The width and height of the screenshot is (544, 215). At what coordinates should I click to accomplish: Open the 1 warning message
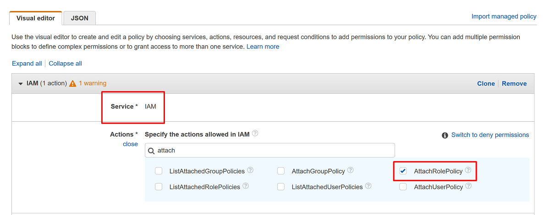[93, 83]
